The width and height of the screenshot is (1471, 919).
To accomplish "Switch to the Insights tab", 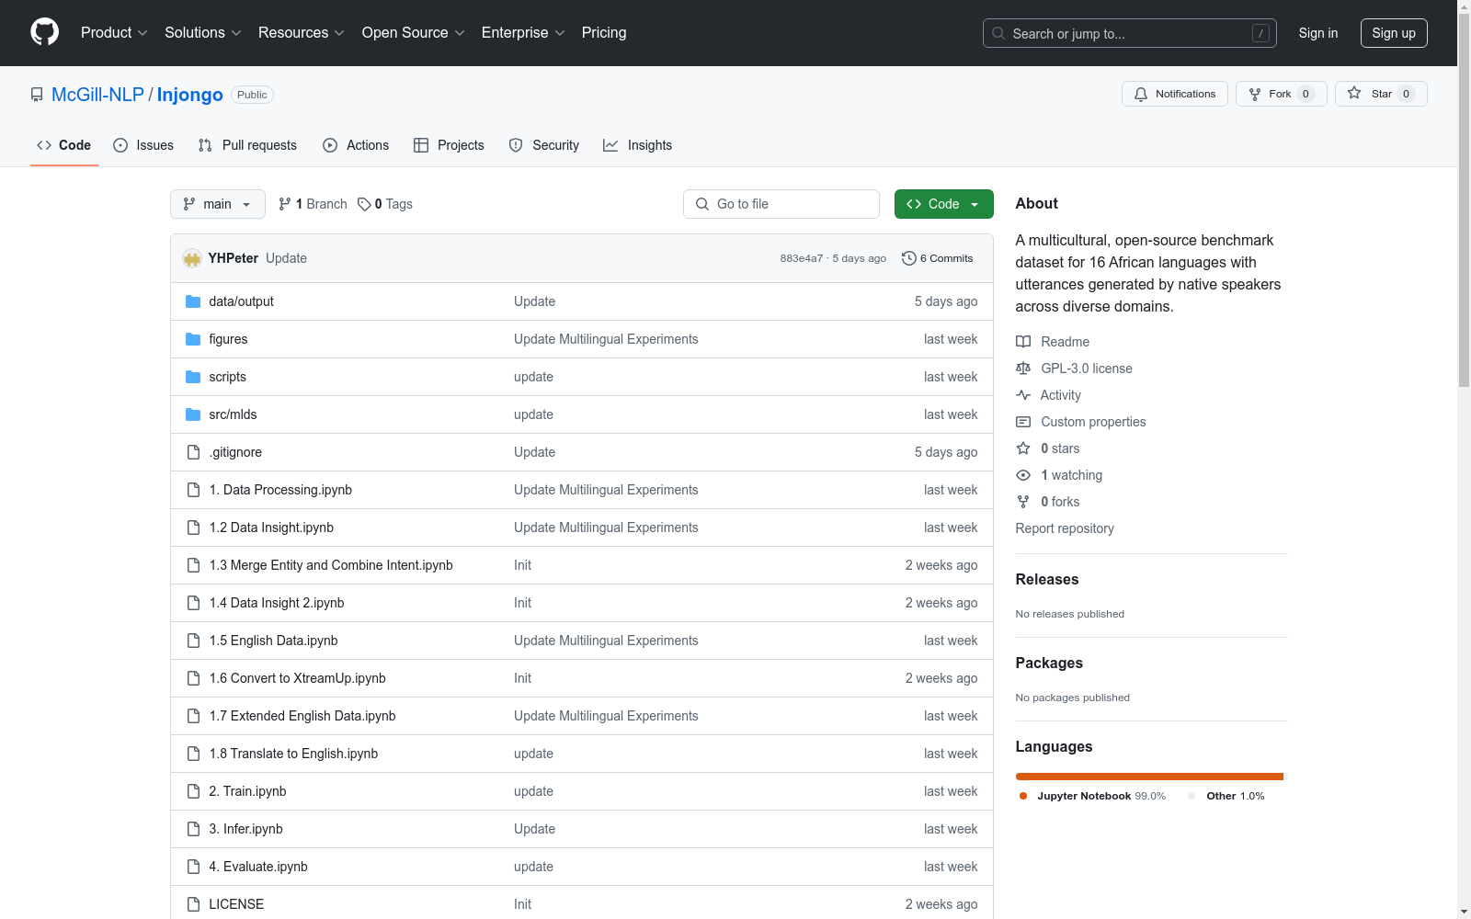I will 638,145.
